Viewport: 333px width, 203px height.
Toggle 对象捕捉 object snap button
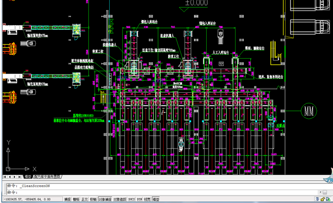click(x=105, y=200)
